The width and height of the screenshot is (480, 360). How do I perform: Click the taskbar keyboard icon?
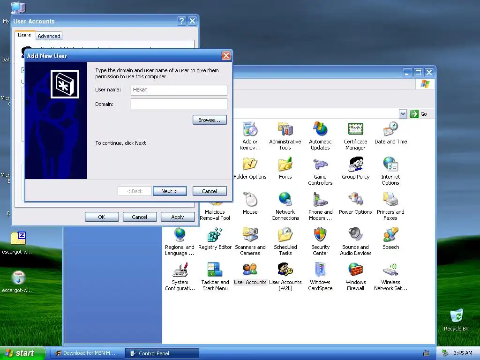tap(427, 353)
